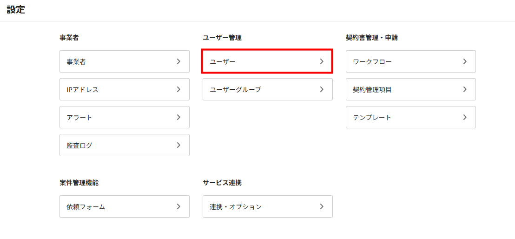Click the chevron arrow beside ユーザーグループ
515x239 pixels.
pos(322,89)
